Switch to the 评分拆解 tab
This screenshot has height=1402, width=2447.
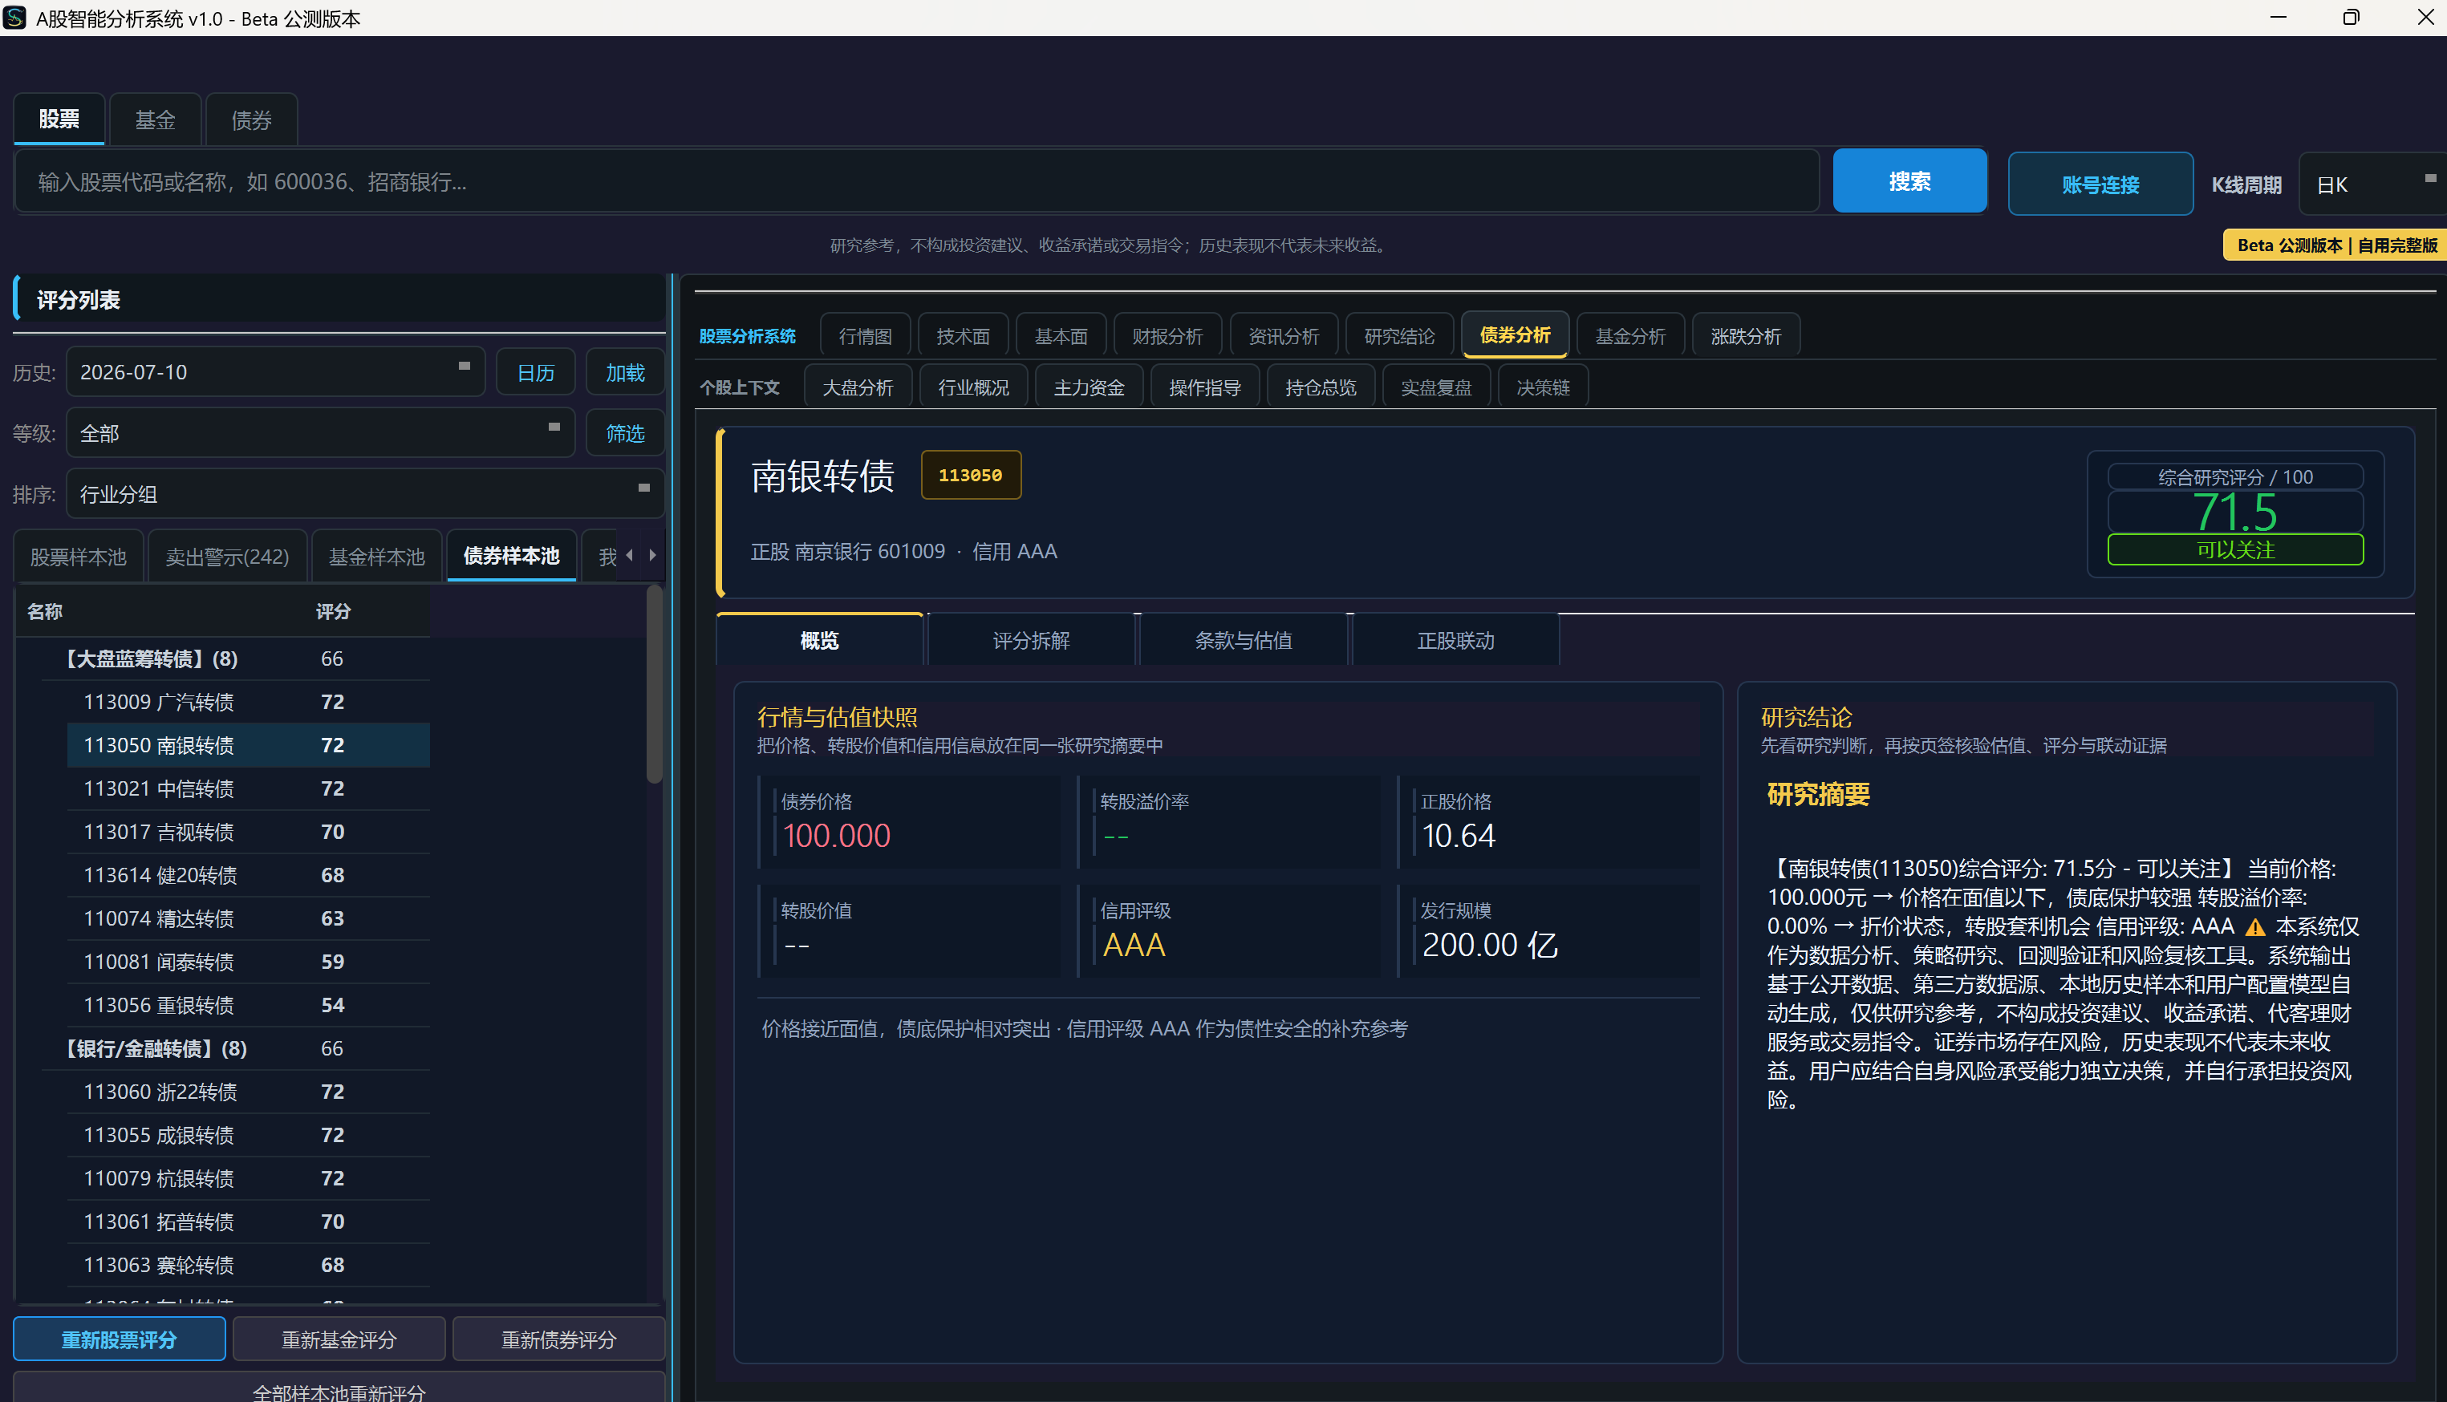1032,640
